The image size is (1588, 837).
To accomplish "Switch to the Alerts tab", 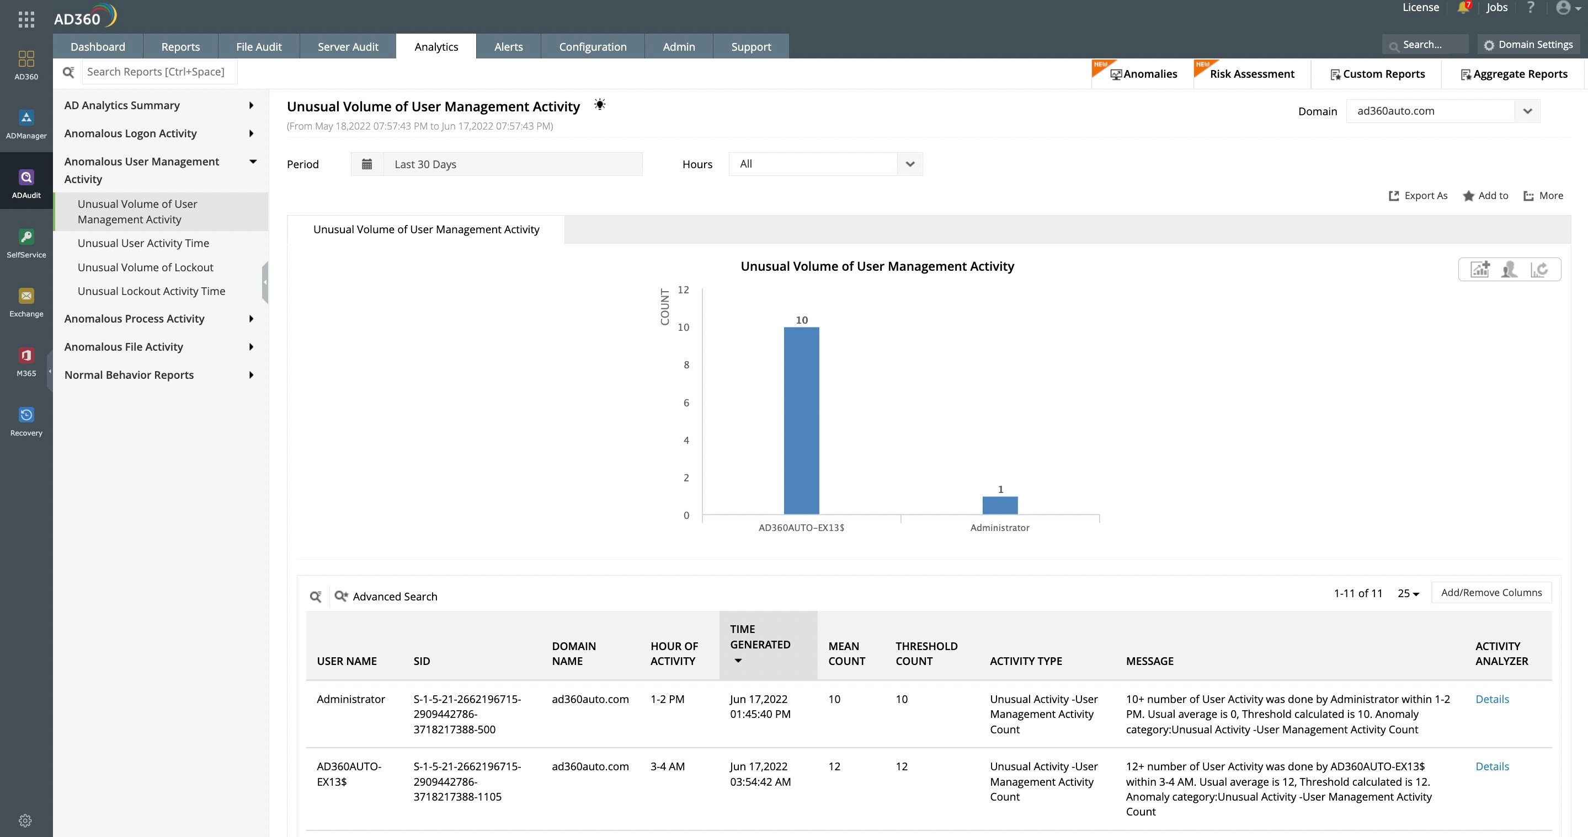I will (508, 46).
